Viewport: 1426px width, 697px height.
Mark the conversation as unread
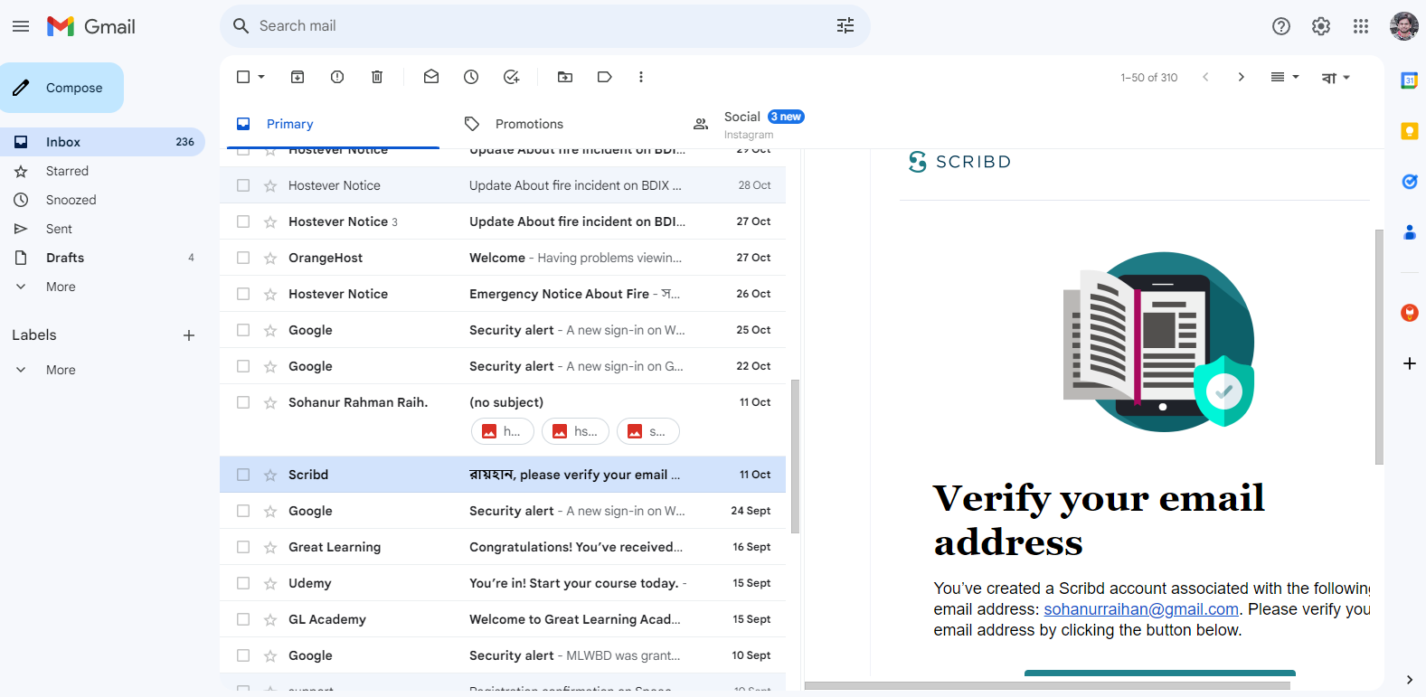click(x=431, y=77)
